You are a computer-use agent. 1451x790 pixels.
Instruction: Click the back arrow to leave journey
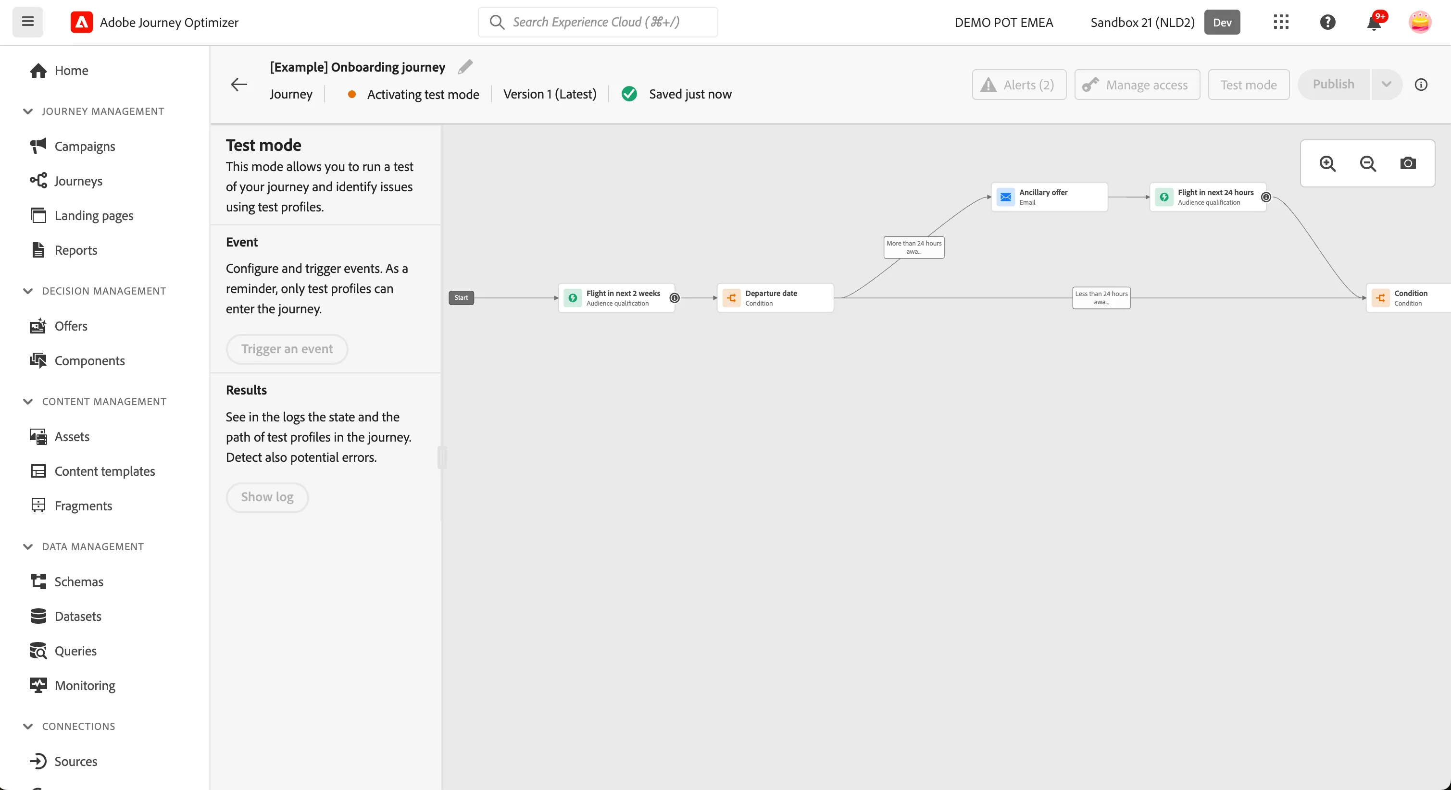[x=239, y=85]
